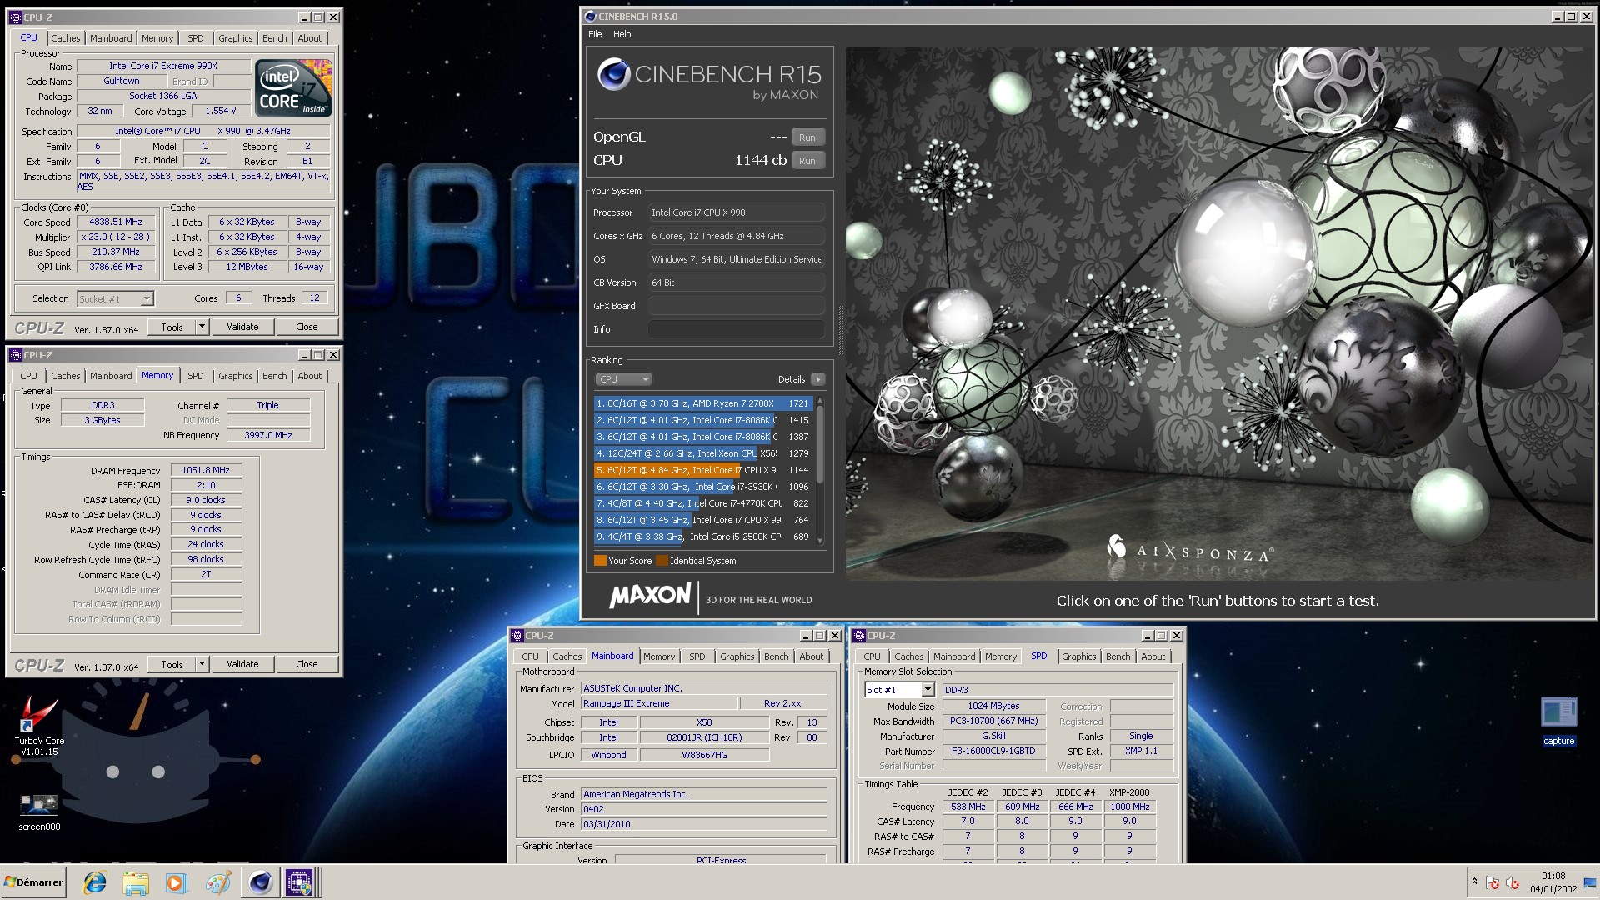Viewport: 1600px width, 900px height.
Task: Click Rampage III Extreme model field
Action: pos(658,703)
